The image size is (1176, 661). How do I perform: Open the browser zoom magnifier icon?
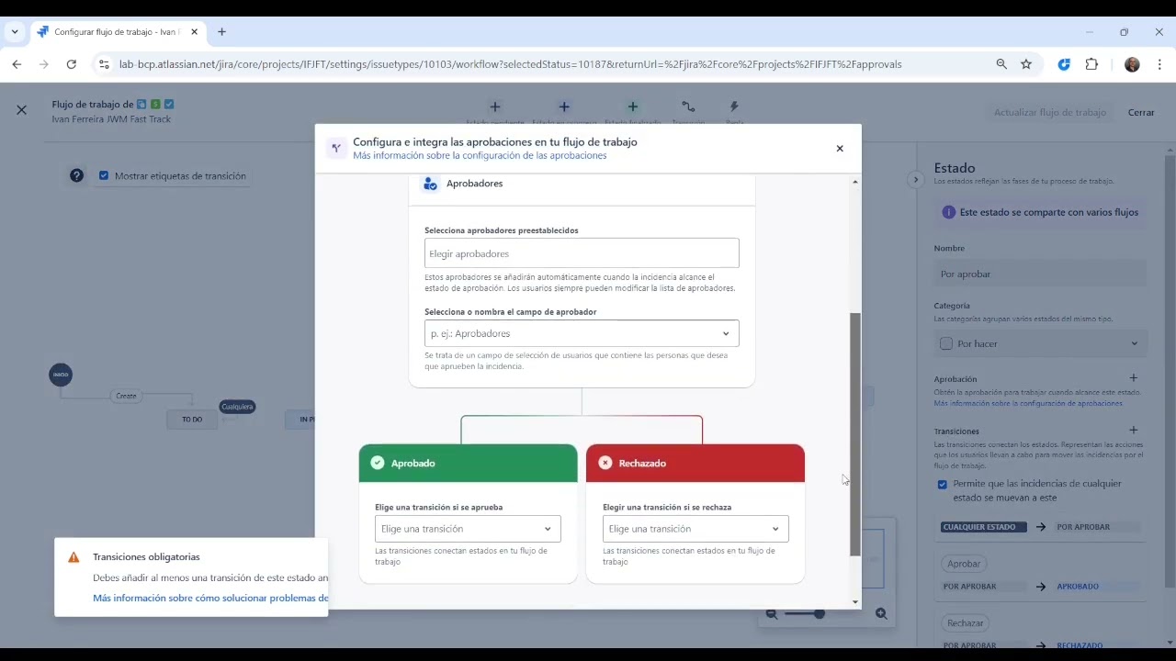(x=1001, y=64)
